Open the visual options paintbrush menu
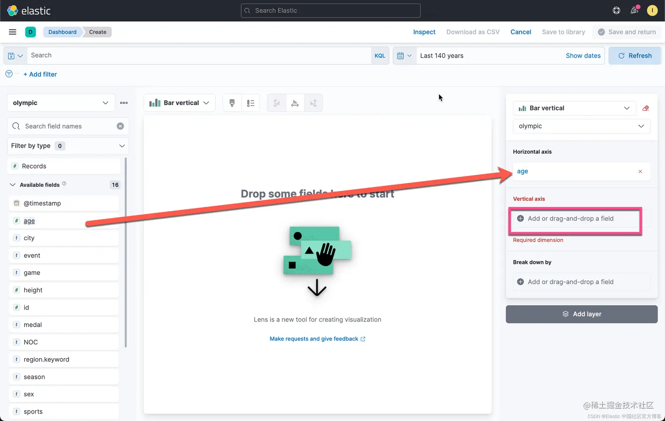The height and width of the screenshot is (421, 665). click(232, 103)
